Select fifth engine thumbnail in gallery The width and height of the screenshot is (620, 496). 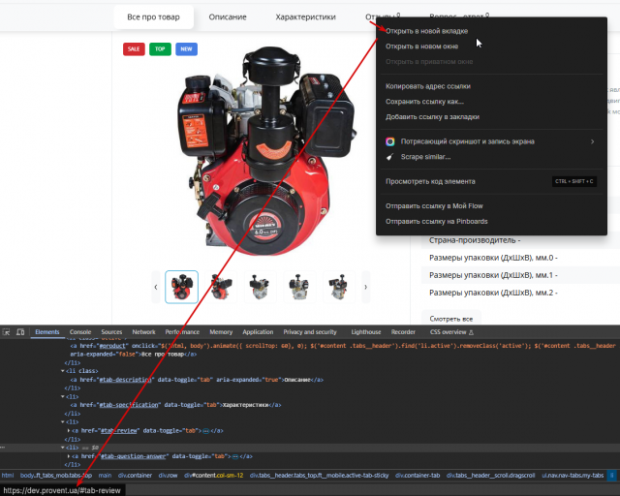pyautogui.click(x=339, y=287)
